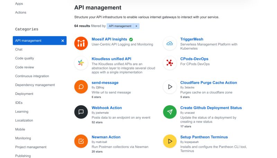Click the send-message orange chat bubble icon
Screen dimensions: 277x158
(x=81, y=87)
